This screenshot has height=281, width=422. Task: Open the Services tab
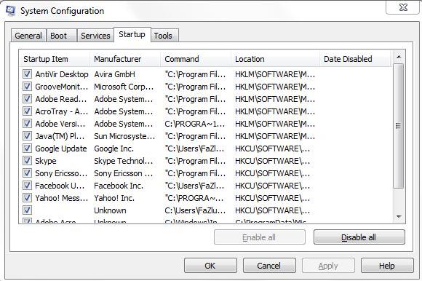95,36
